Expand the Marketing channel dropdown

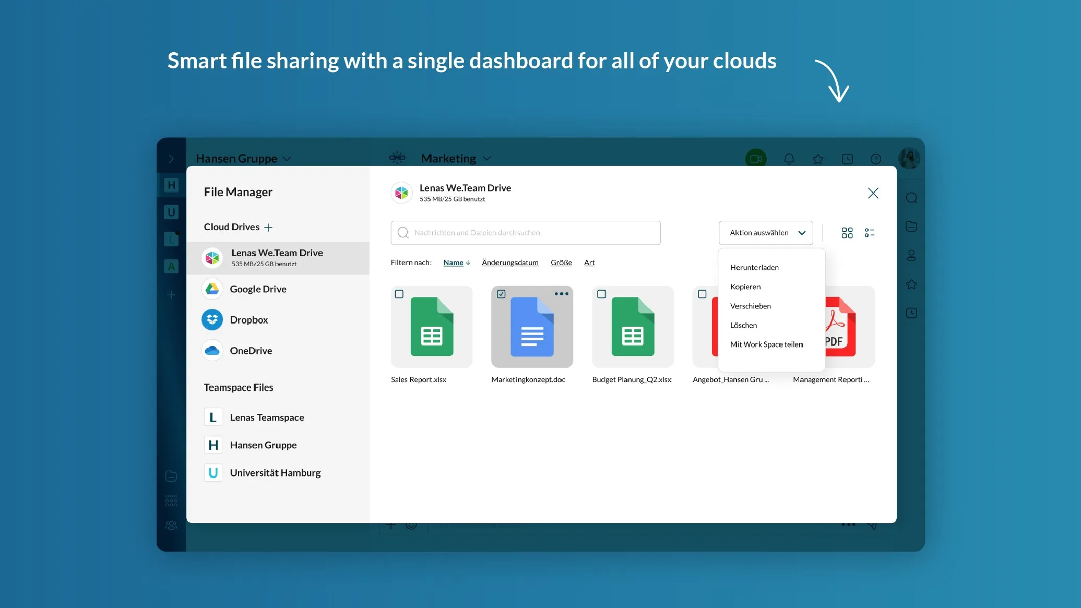tap(487, 158)
